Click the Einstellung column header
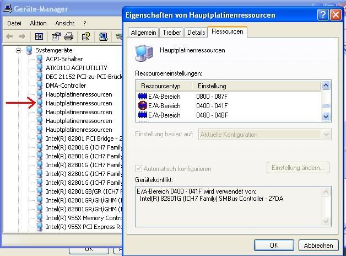Screen dimensions: 346x256 (x=257, y=86)
